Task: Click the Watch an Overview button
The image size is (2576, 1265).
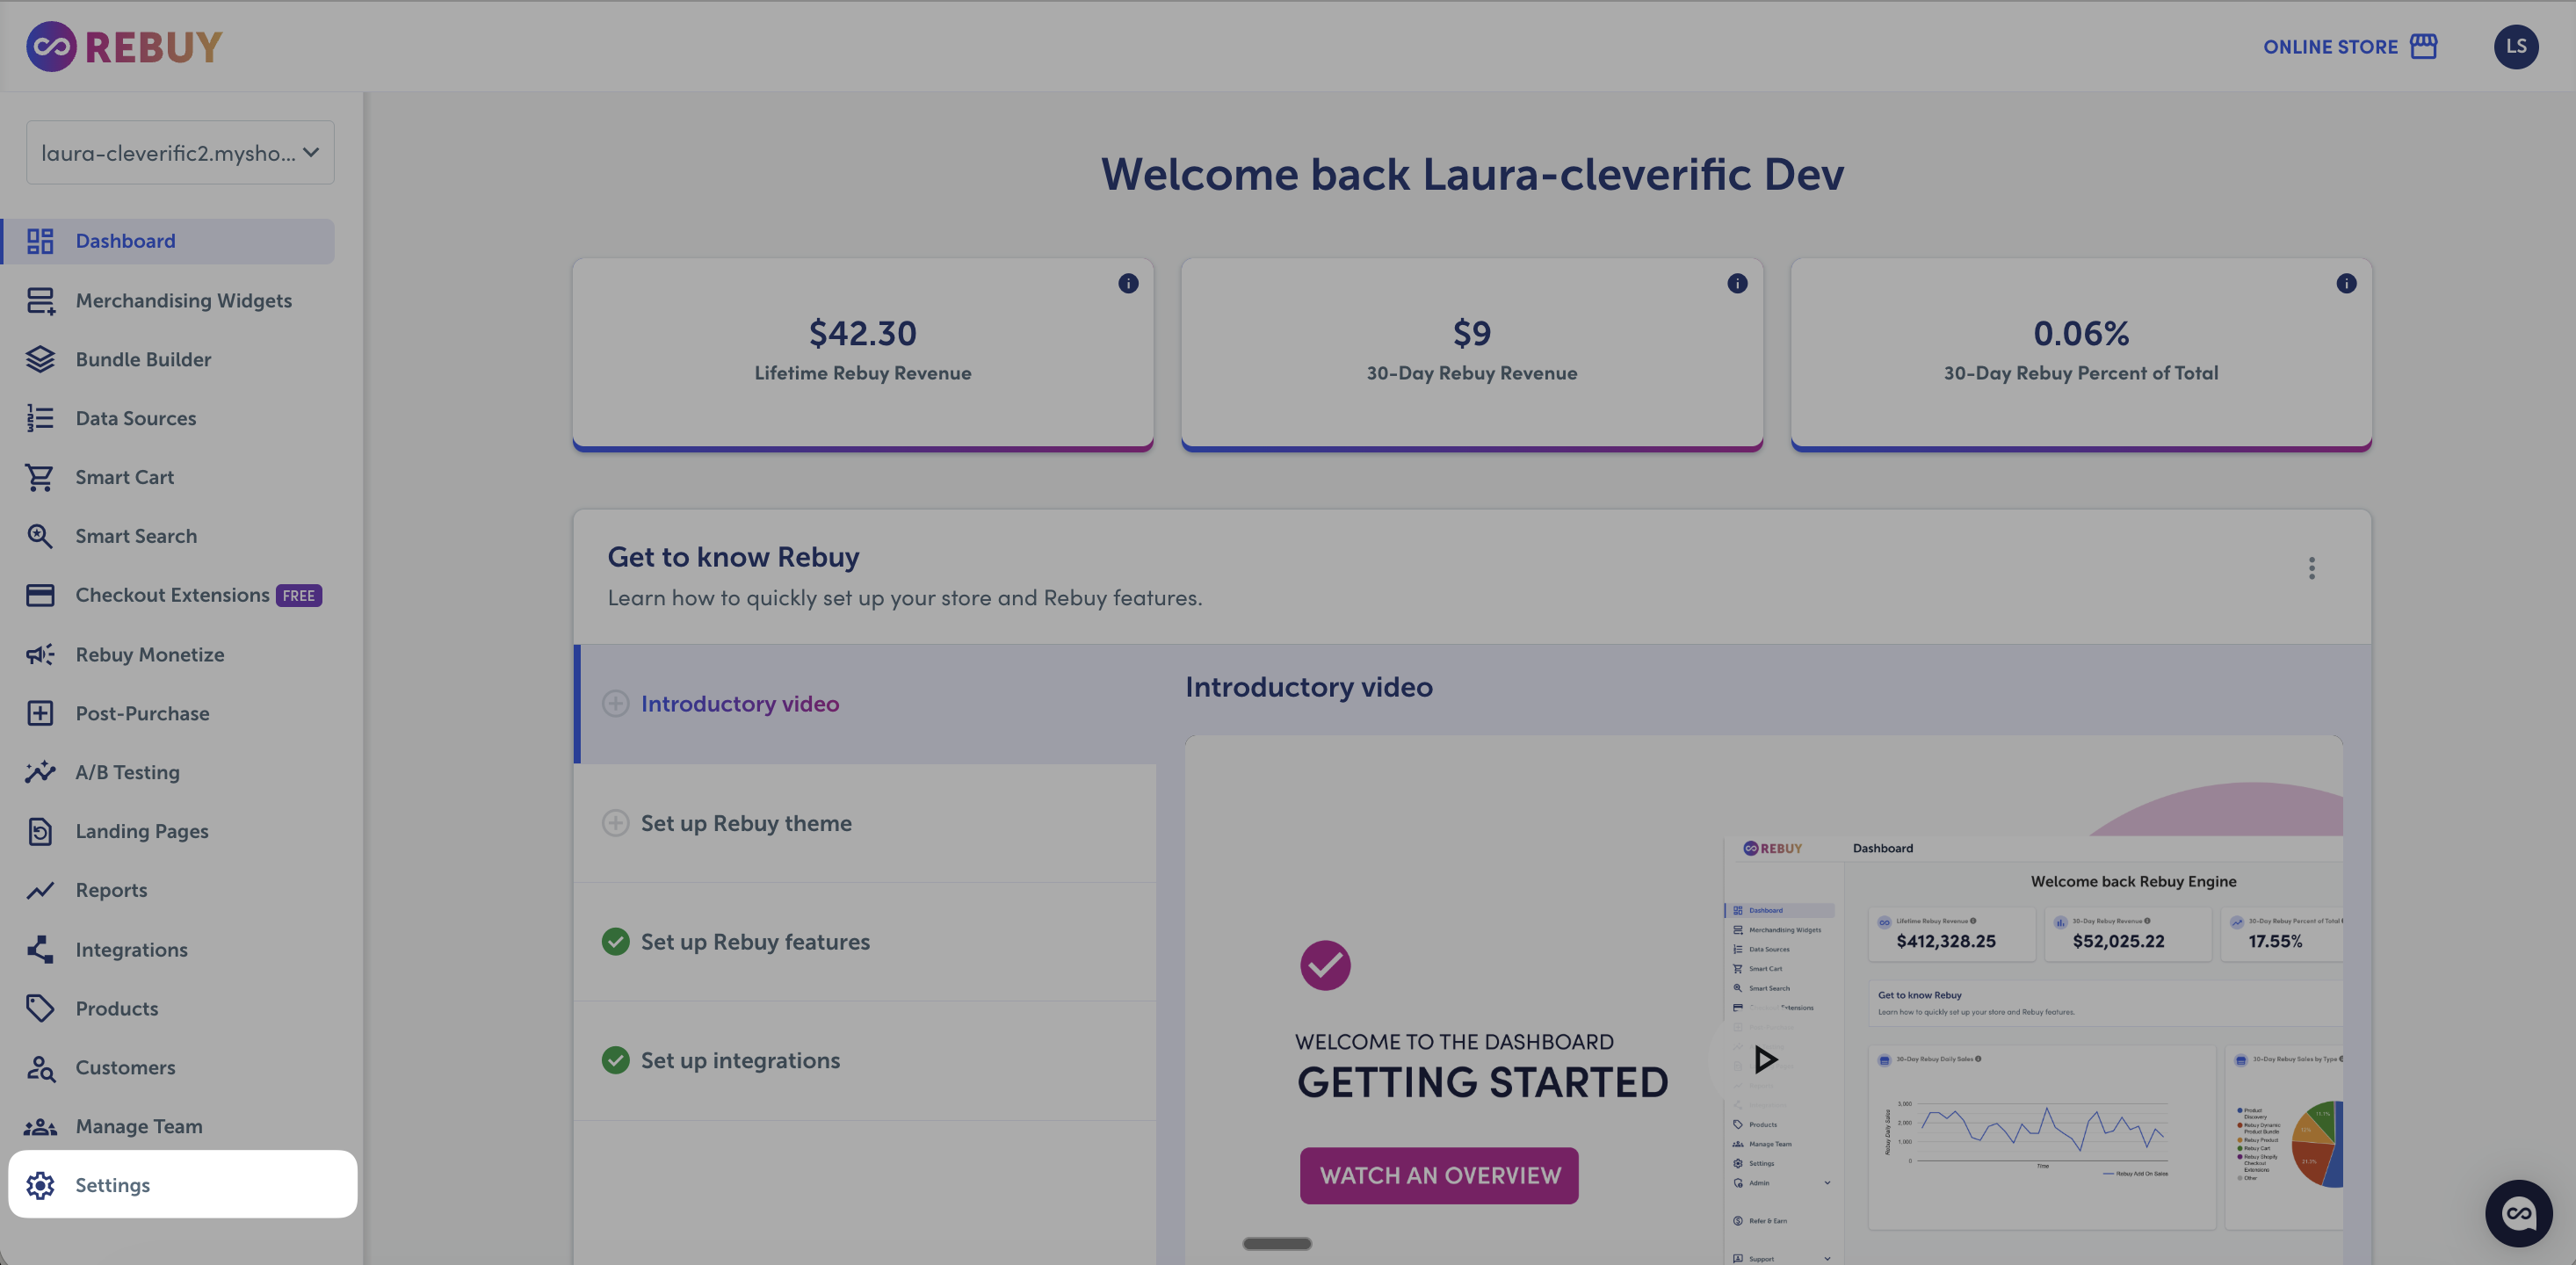Action: click(1439, 1176)
